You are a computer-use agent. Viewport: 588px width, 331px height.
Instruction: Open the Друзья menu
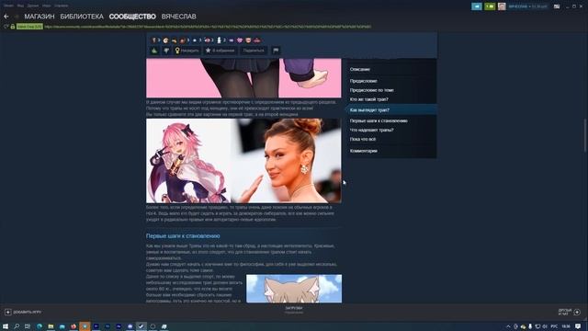(x=33, y=6)
